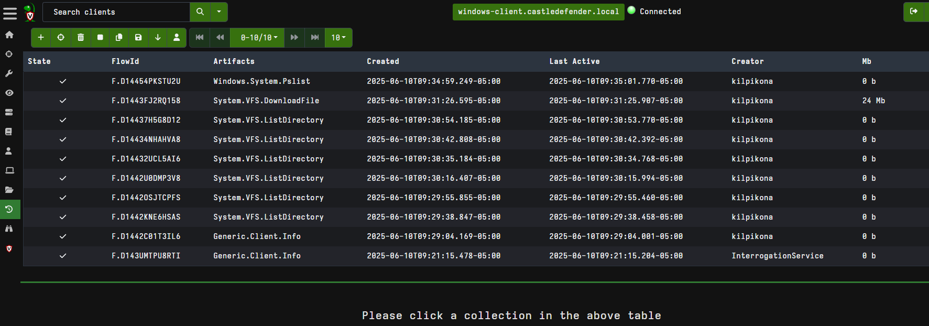Image resolution: width=929 pixels, height=326 pixels.
Task: Open Server Events eye sidebar icon
Action: coord(9,93)
